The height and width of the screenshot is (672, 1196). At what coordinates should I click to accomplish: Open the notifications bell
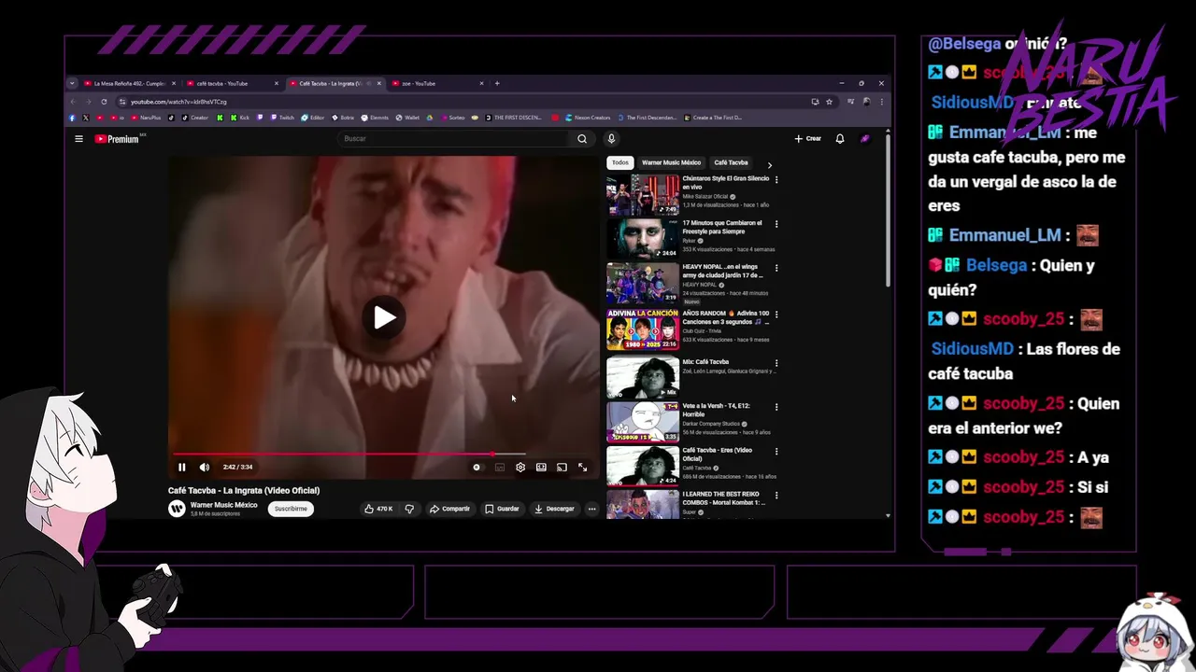click(x=840, y=139)
